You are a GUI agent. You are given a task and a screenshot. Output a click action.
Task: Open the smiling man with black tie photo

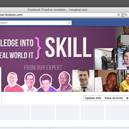[x=83, y=81]
